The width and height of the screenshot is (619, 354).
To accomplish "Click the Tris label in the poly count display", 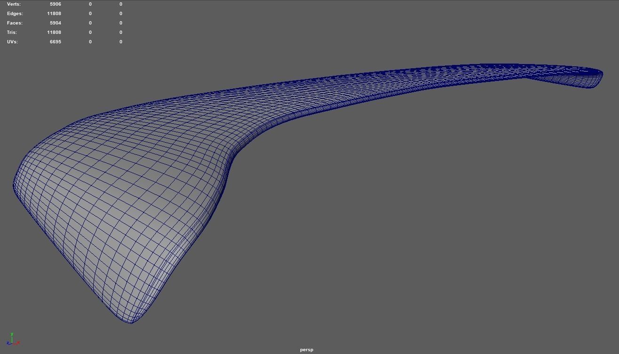I will 12,32.
